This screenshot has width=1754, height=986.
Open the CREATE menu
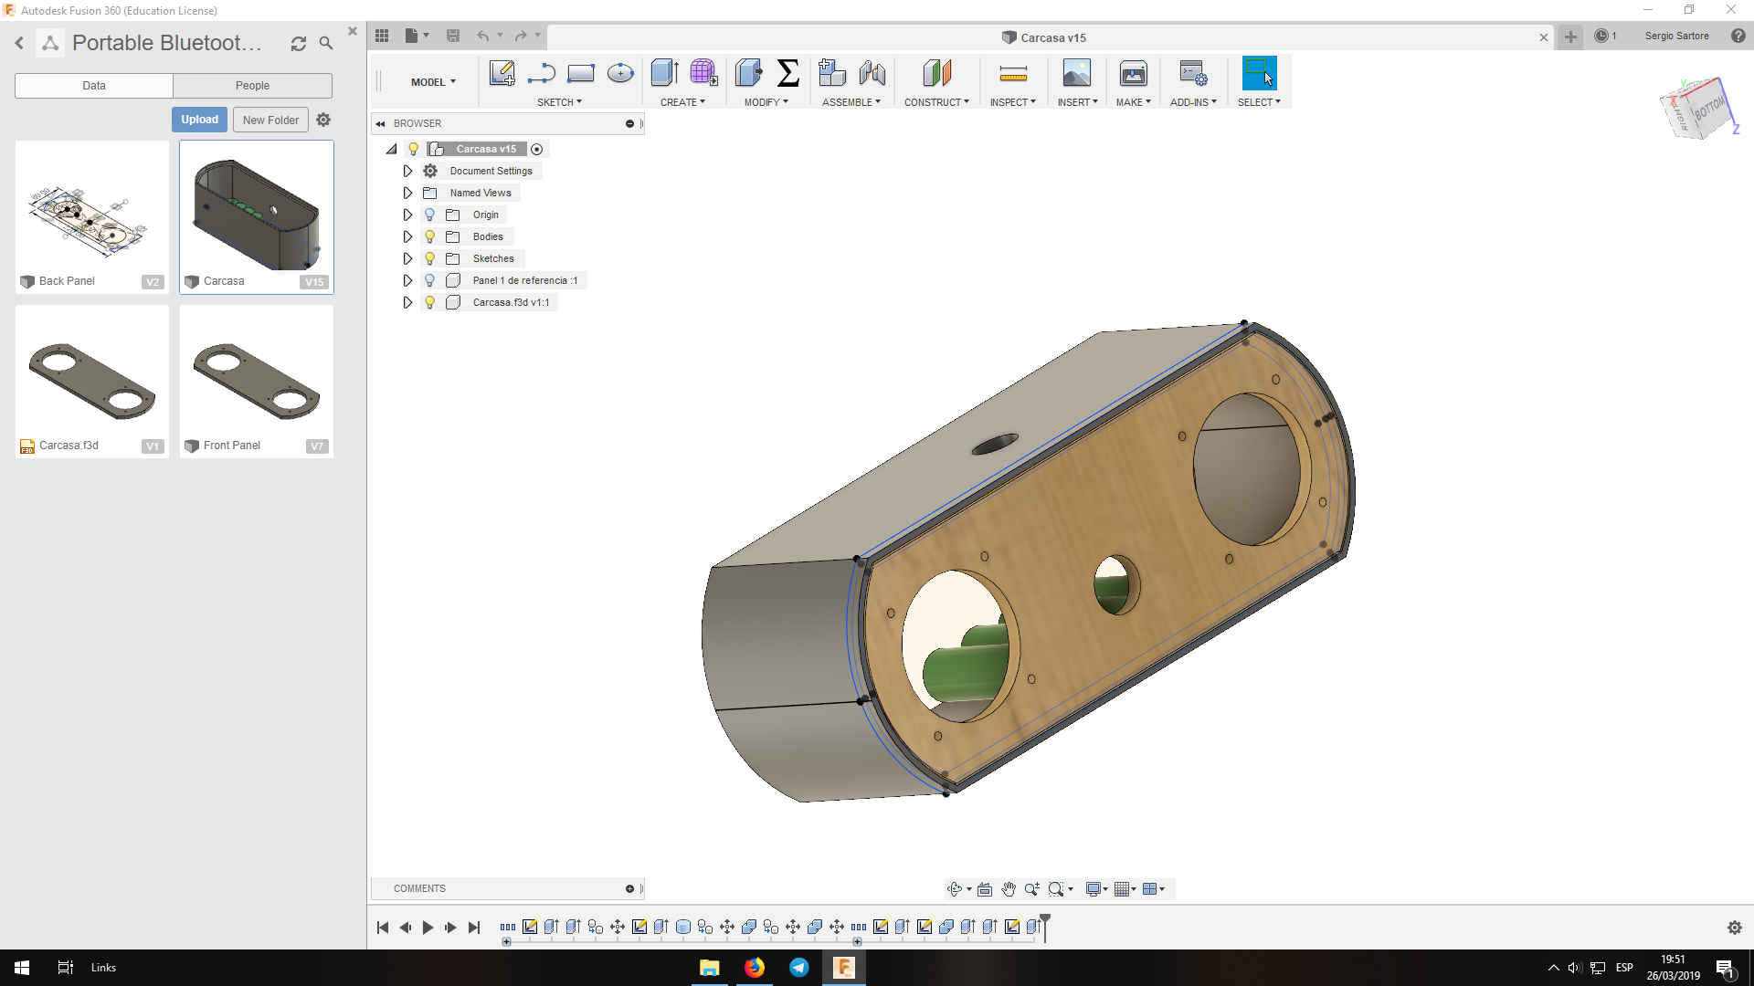[x=682, y=102]
